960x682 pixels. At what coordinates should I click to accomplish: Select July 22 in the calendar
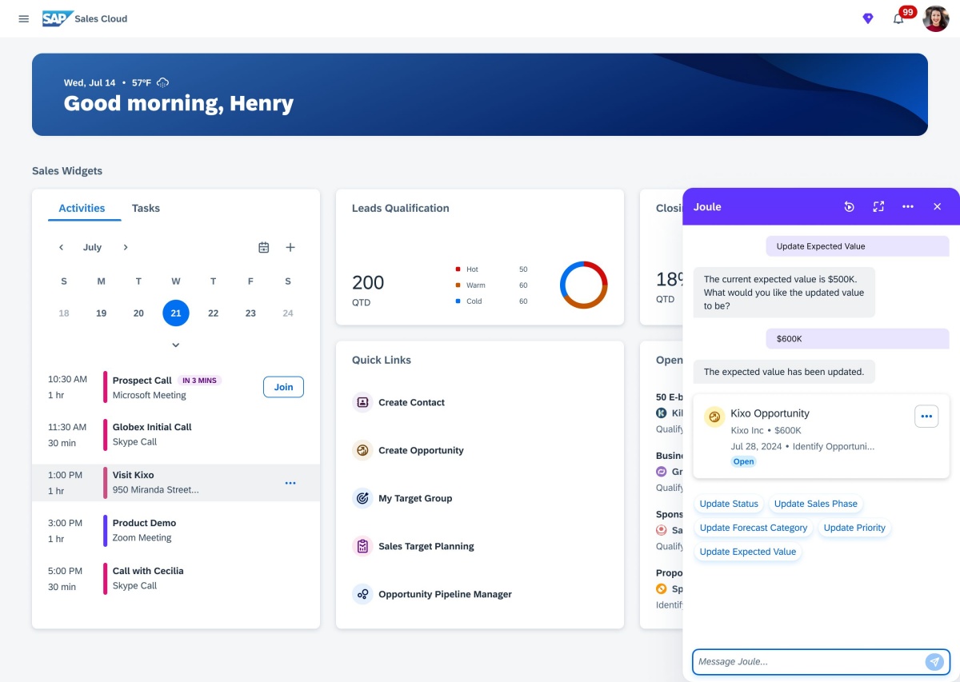pyautogui.click(x=213, y=313)
